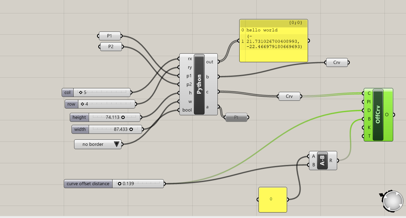This screenshot has height=218, width=406.
Task: Select the A-B subtraction component
Action: [x=322, y=160]
